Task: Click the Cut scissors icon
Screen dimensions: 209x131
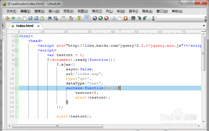Action: [x=114, y=18]
